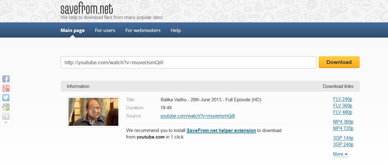
Task: Click the Google bookmarks share icon
Action: 6,107
